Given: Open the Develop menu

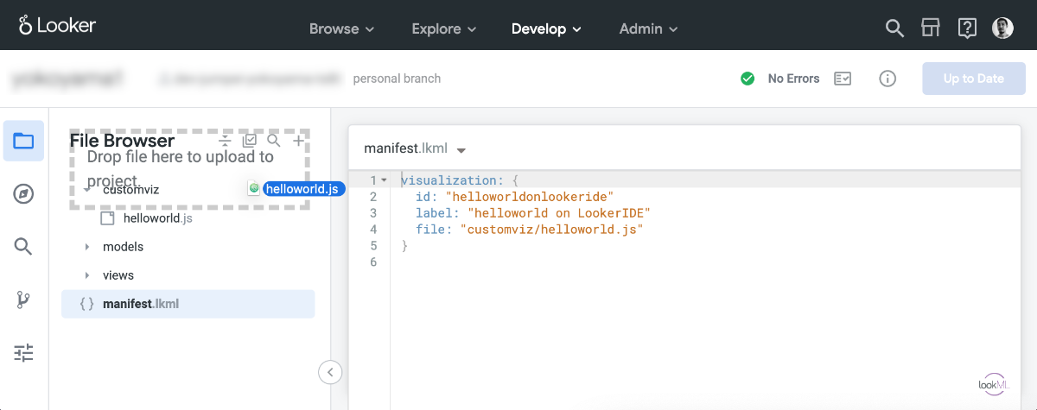Looking at the screenshot, I should point(546,28).
